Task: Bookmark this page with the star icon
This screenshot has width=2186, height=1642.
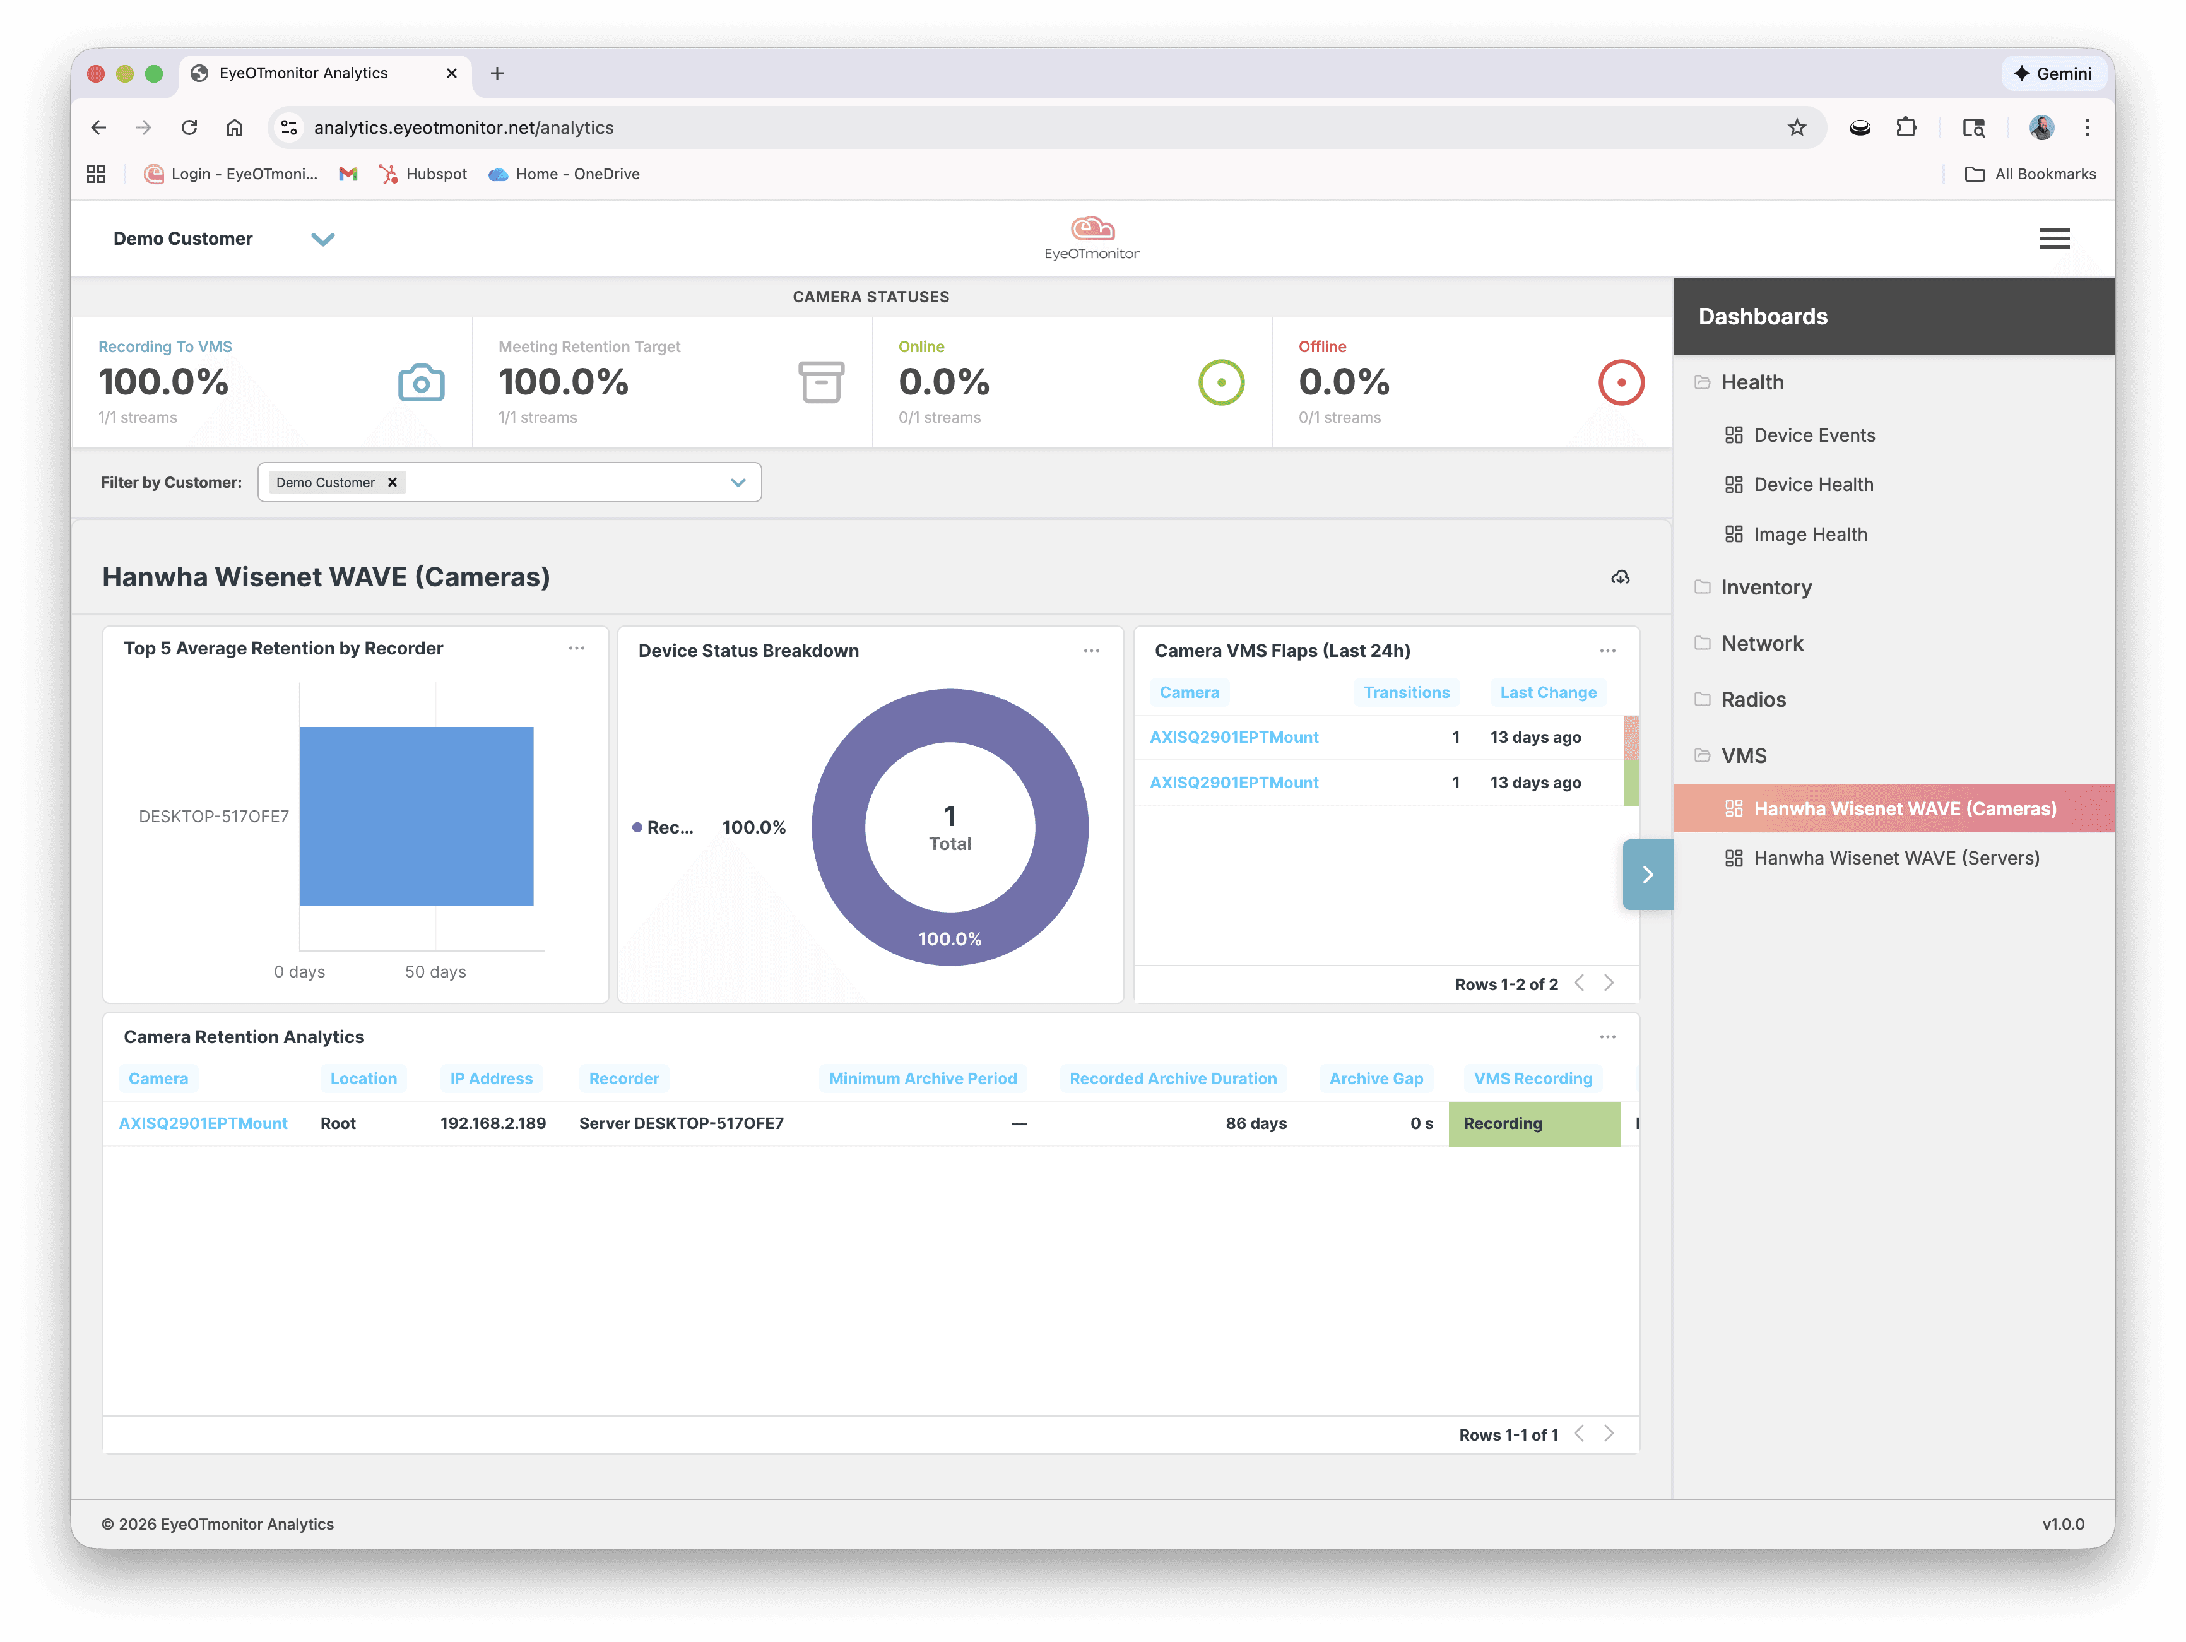Action: [1797, 127]
